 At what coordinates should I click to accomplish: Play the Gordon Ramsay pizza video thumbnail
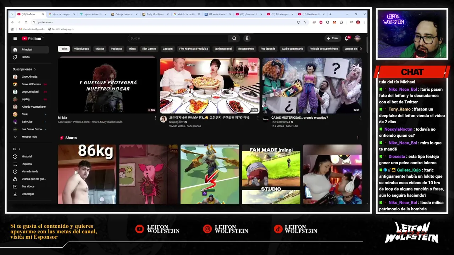(210, 85)
